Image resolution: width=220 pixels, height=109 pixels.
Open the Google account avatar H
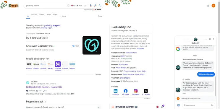coord(213,6)
